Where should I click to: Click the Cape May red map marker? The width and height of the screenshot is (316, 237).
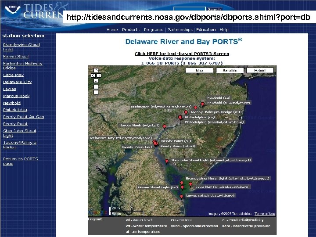(190, 184)
